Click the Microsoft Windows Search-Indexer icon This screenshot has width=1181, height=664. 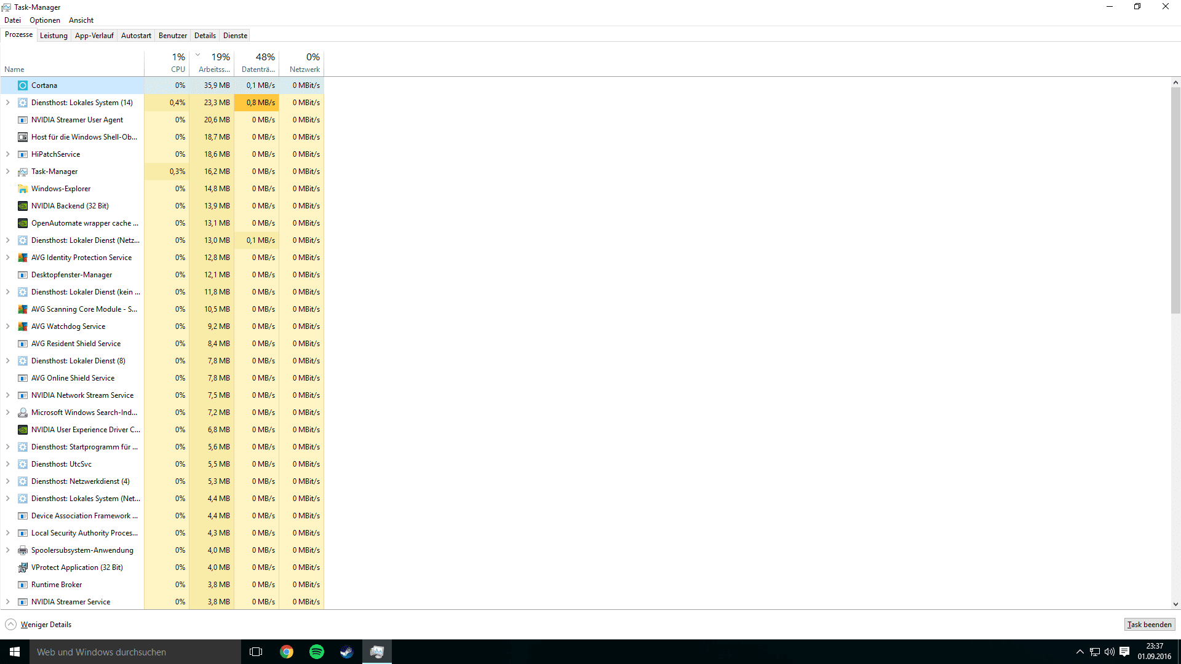point(23,413)
